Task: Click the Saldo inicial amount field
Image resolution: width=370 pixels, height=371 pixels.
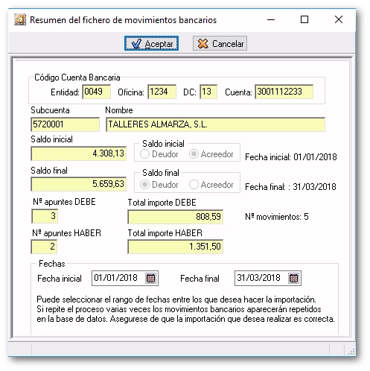Action: click(79, 153)
